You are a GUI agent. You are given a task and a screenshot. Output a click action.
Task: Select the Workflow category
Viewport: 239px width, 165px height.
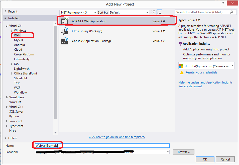pos(21,93)
